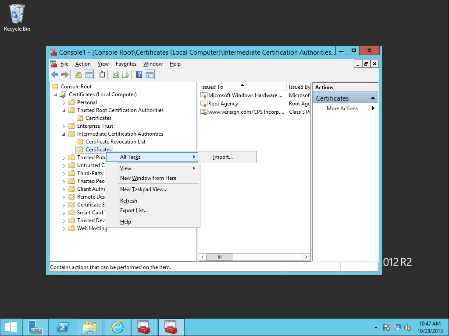Expand the Personal certificate store node
Viewport: 449px width, 336px height.
tap(64, 102)
